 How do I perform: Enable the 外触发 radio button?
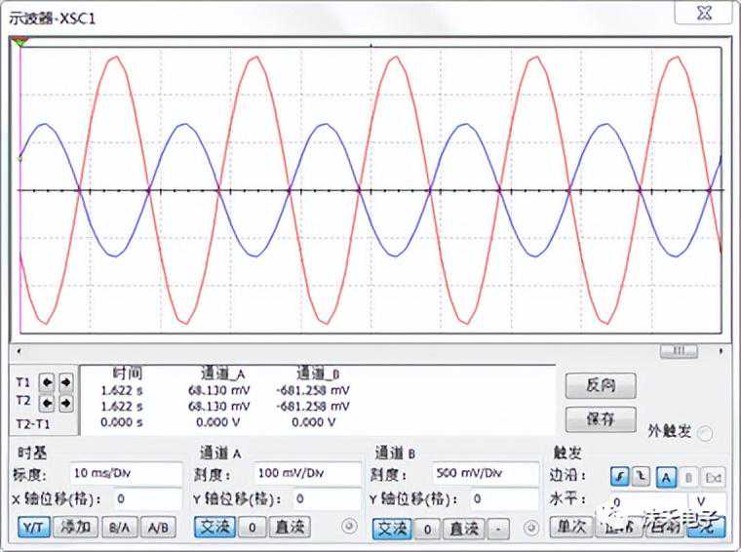tap(705, 433)
